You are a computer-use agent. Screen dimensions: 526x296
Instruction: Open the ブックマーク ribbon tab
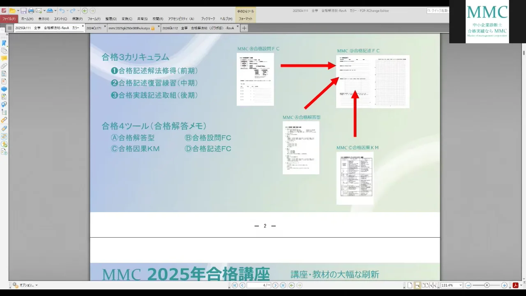point(208,18)
